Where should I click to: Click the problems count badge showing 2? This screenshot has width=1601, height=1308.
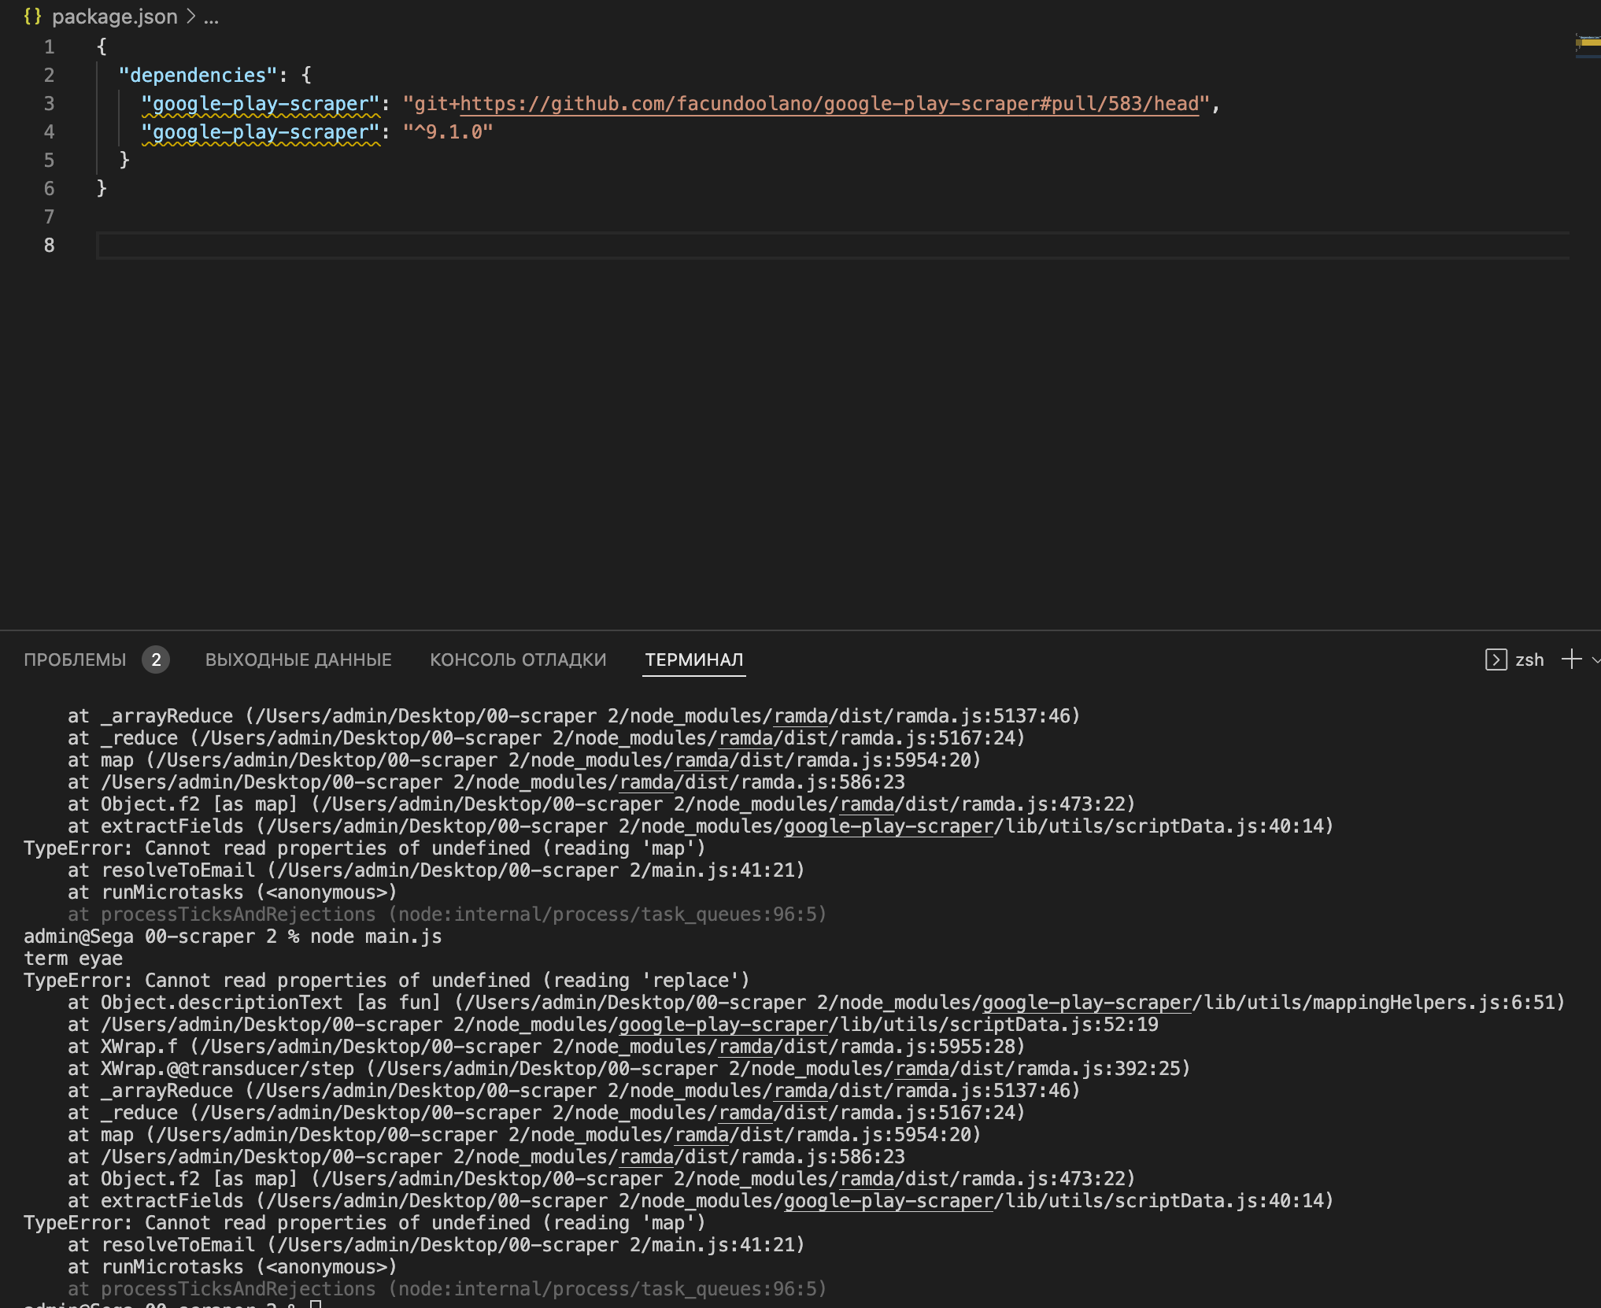tap(157, 660)
